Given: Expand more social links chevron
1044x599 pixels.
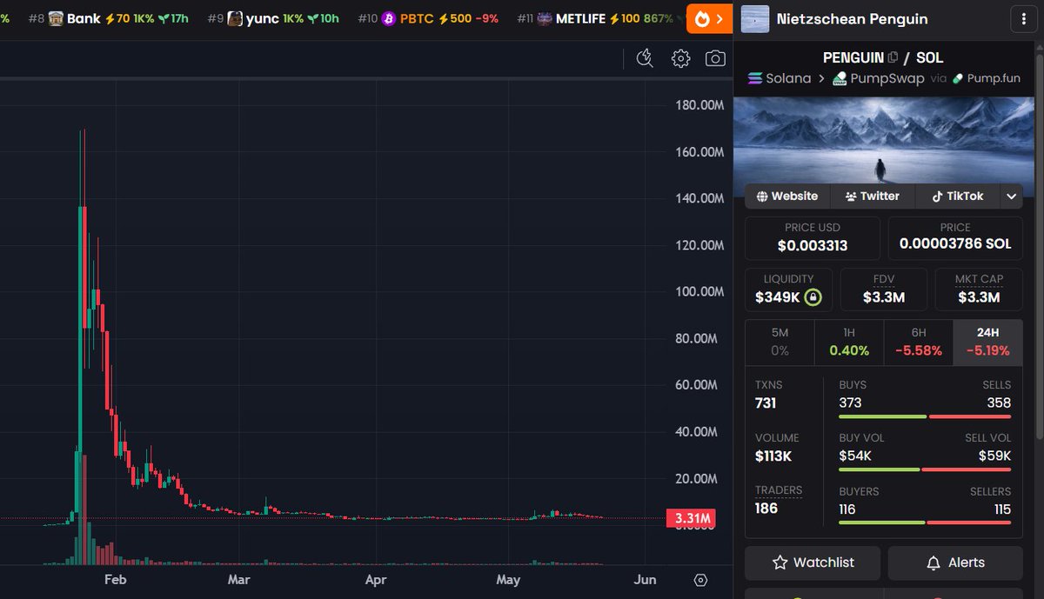Looking at the screenshot, I should (x=1012, y=196).
